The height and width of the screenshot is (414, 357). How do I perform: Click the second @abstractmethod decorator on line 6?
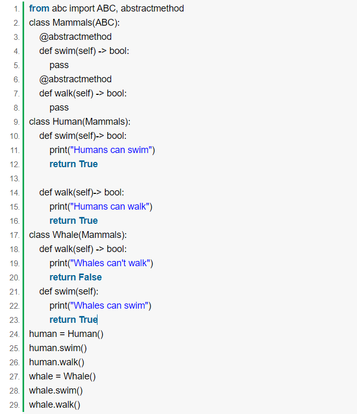75,79
